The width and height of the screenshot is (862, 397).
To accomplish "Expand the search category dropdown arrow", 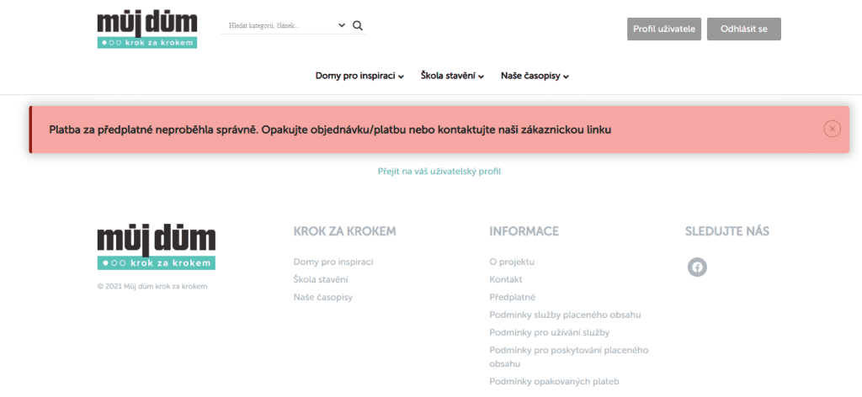I will [x=342, y=25].
